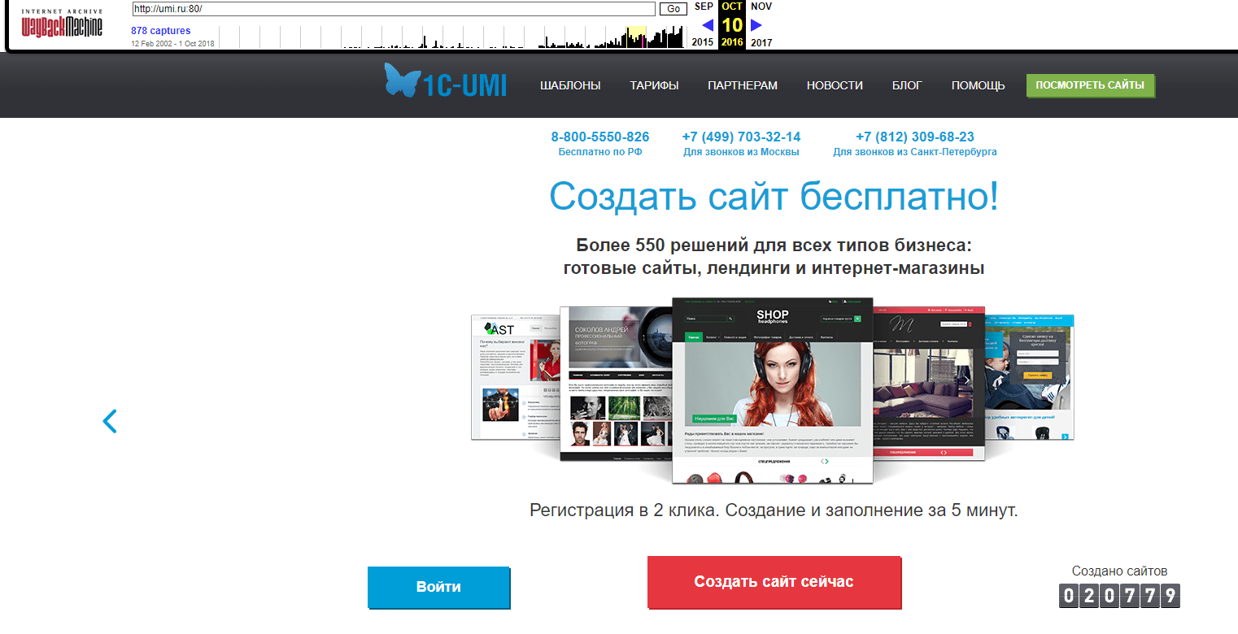Screen dimensions: 1238x634
Task: Open the 878 captures link
Action: [x=161, y=31]
